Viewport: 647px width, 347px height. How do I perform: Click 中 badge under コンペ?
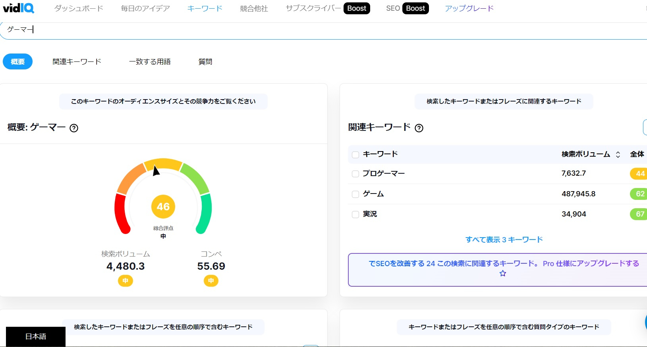211,281
